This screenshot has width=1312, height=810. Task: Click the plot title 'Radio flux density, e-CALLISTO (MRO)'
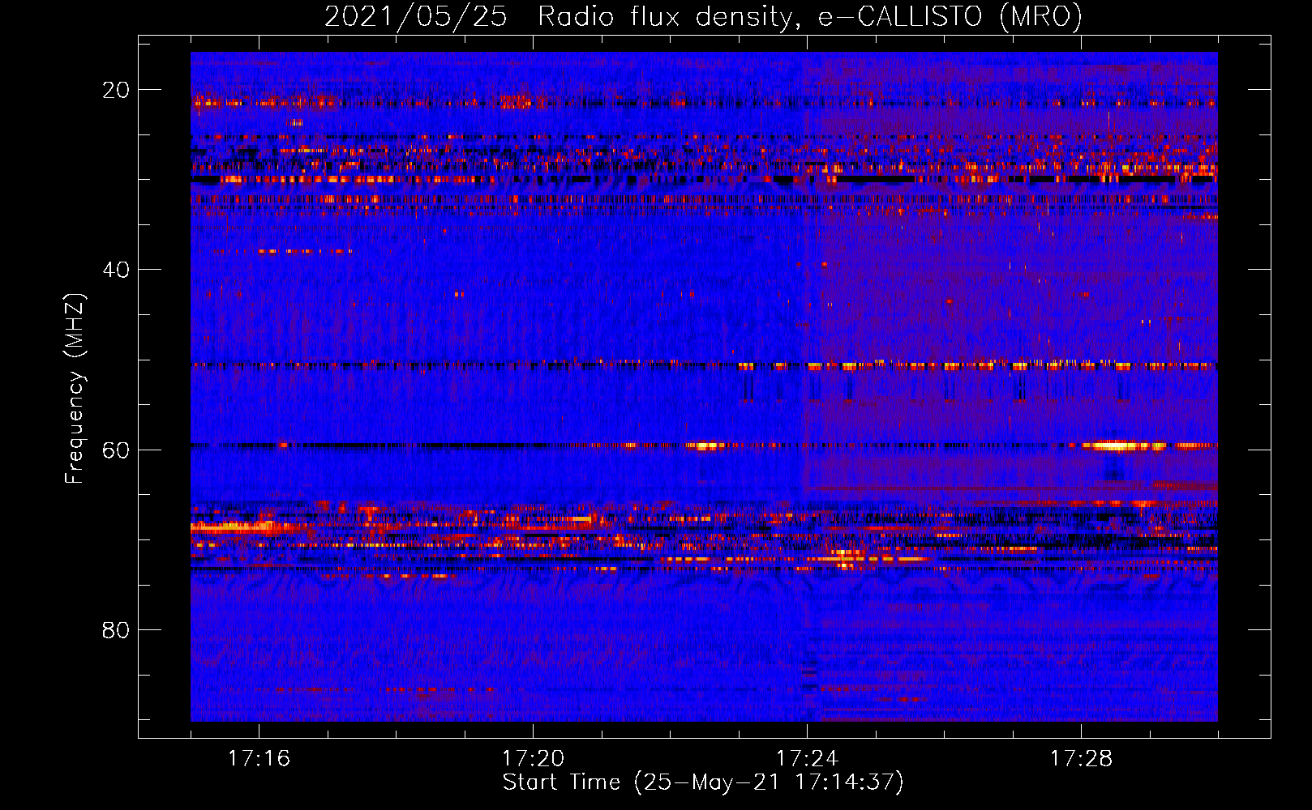810,16
